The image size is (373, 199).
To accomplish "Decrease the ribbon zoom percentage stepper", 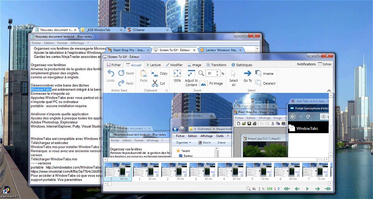I will click(x=217, y=75).
